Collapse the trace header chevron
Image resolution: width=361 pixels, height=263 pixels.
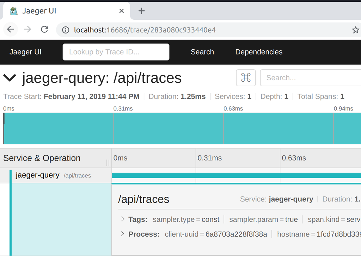(x=10, y=78)
